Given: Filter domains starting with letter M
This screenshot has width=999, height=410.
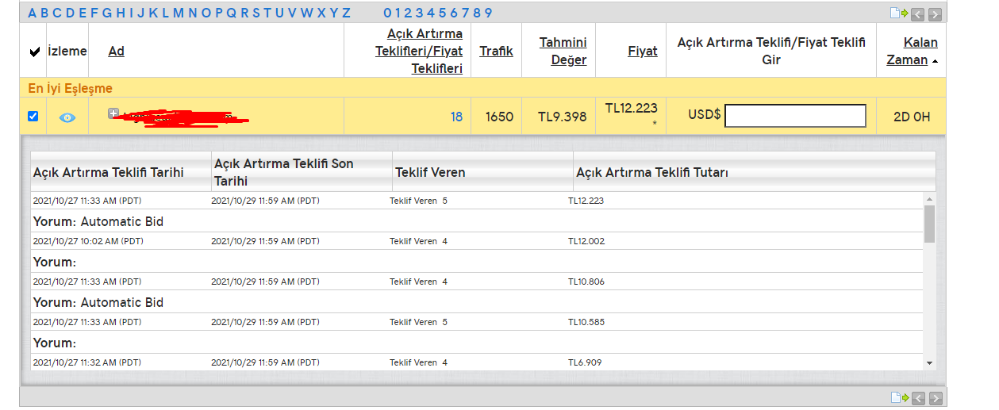Looking at the screenshot, I should click(x=178, y=13).
